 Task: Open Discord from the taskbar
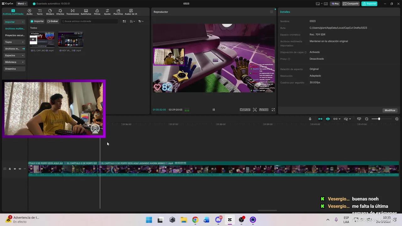coord(218,220)
